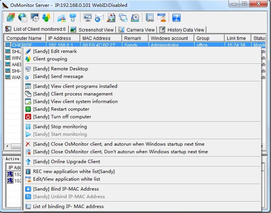Select the computer row starting with WAN
This screenshot has height=213, width=271.
[x=13, y=77]
